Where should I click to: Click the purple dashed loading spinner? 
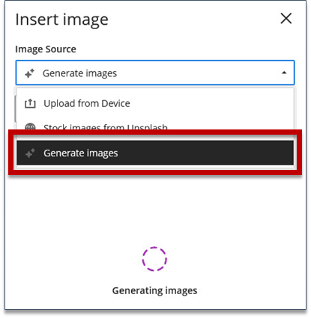coord(154,259)
